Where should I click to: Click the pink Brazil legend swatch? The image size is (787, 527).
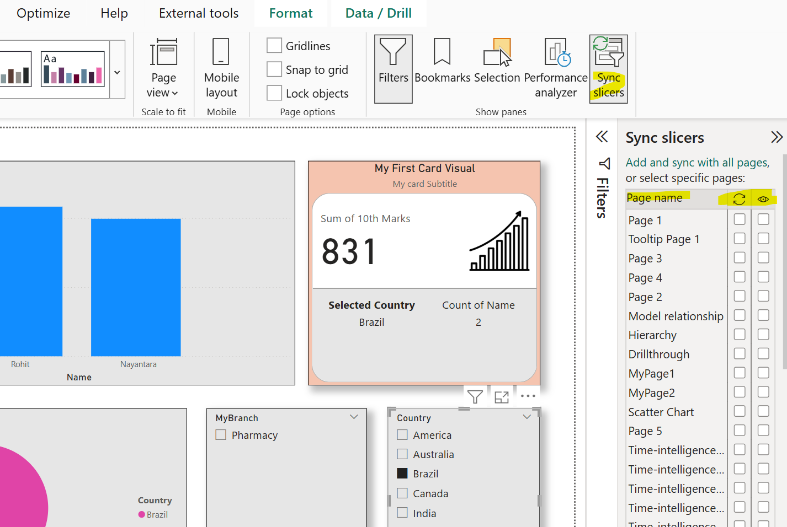pyautogui.click(x=141, y=514)
